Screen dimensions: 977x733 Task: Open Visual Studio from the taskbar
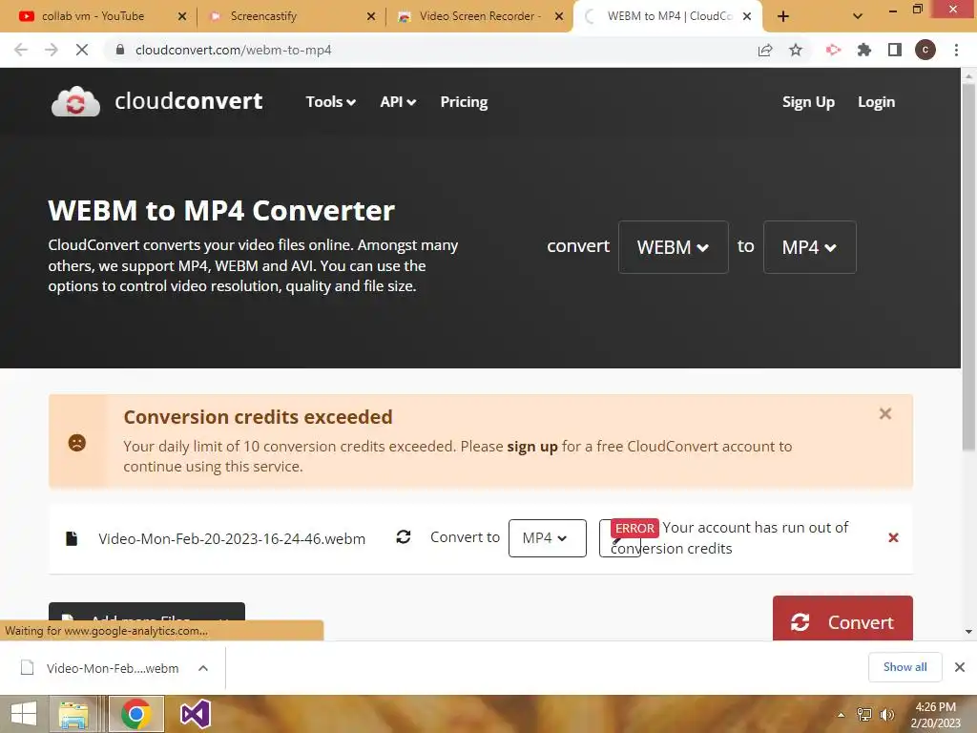[195, 714]
